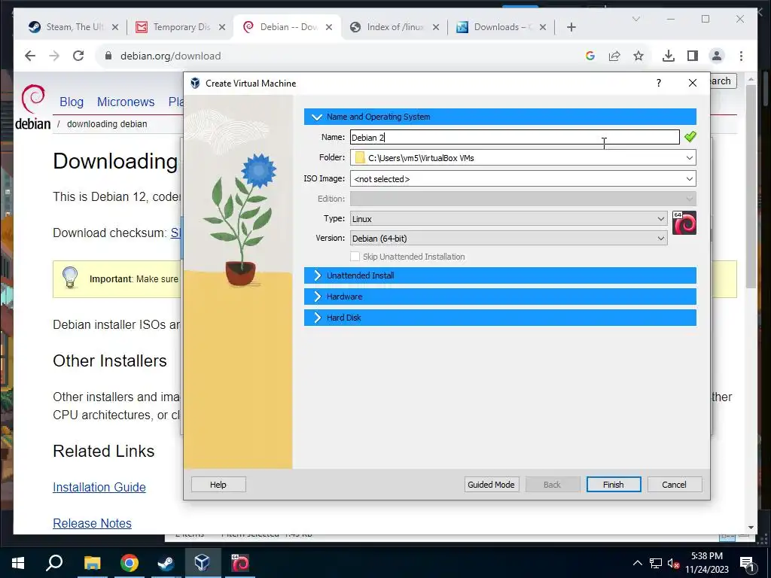Open Blog in Debian nav menu

(x=72, y=102)
